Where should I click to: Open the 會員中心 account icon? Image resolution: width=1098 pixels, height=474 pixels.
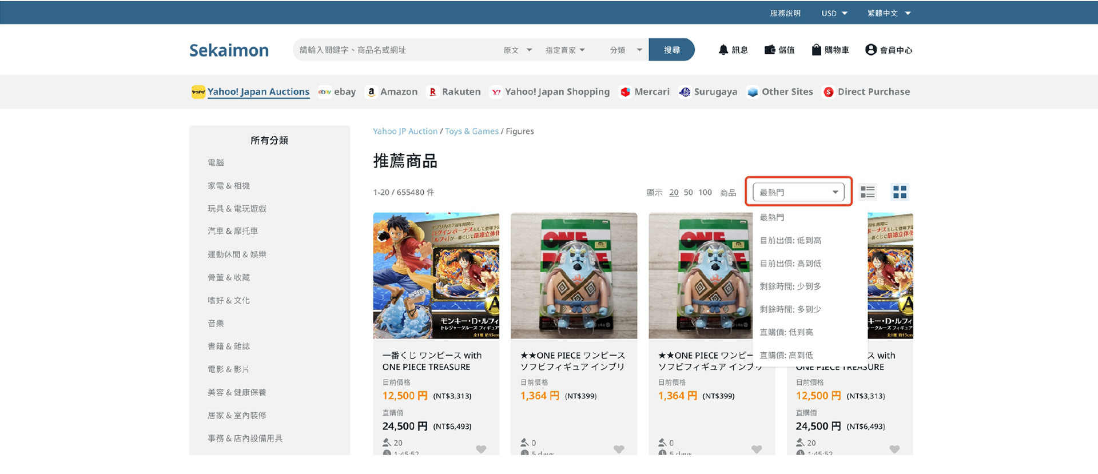click(x=870, y=50)
